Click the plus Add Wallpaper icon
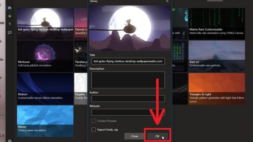253x142 pixels. click(x=10, y=16)
